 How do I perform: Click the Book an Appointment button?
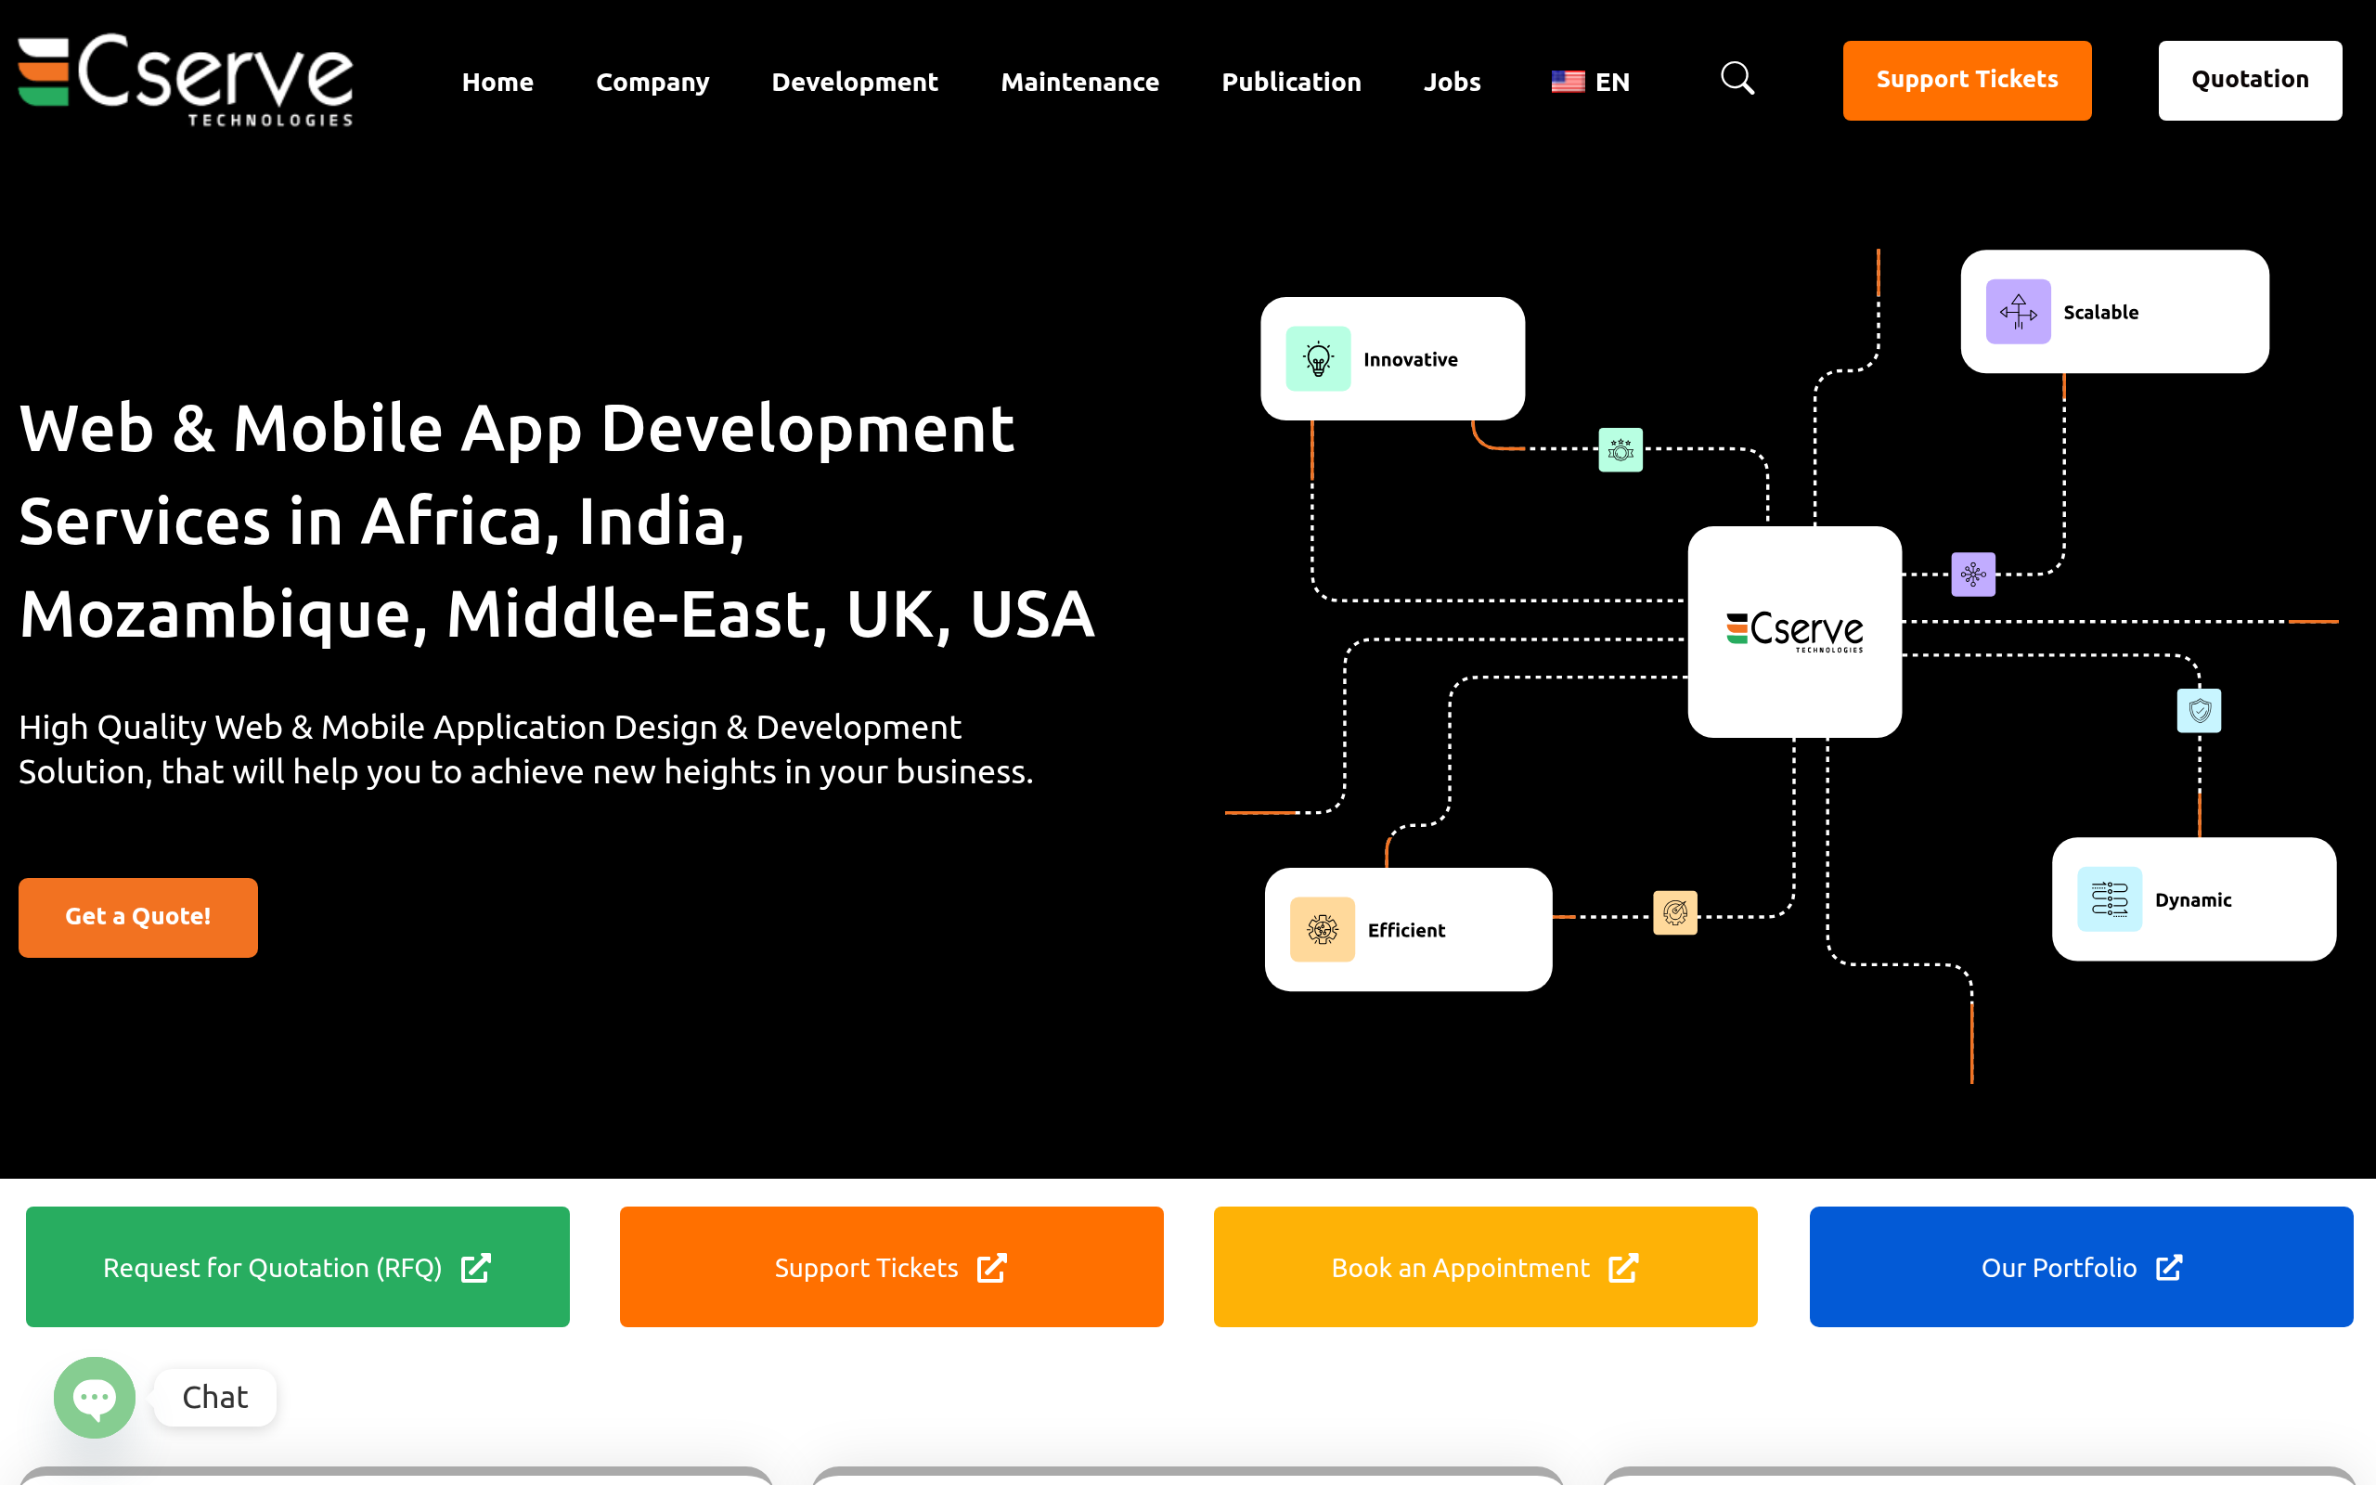pyautogui.click(x=1486, y=1266)
